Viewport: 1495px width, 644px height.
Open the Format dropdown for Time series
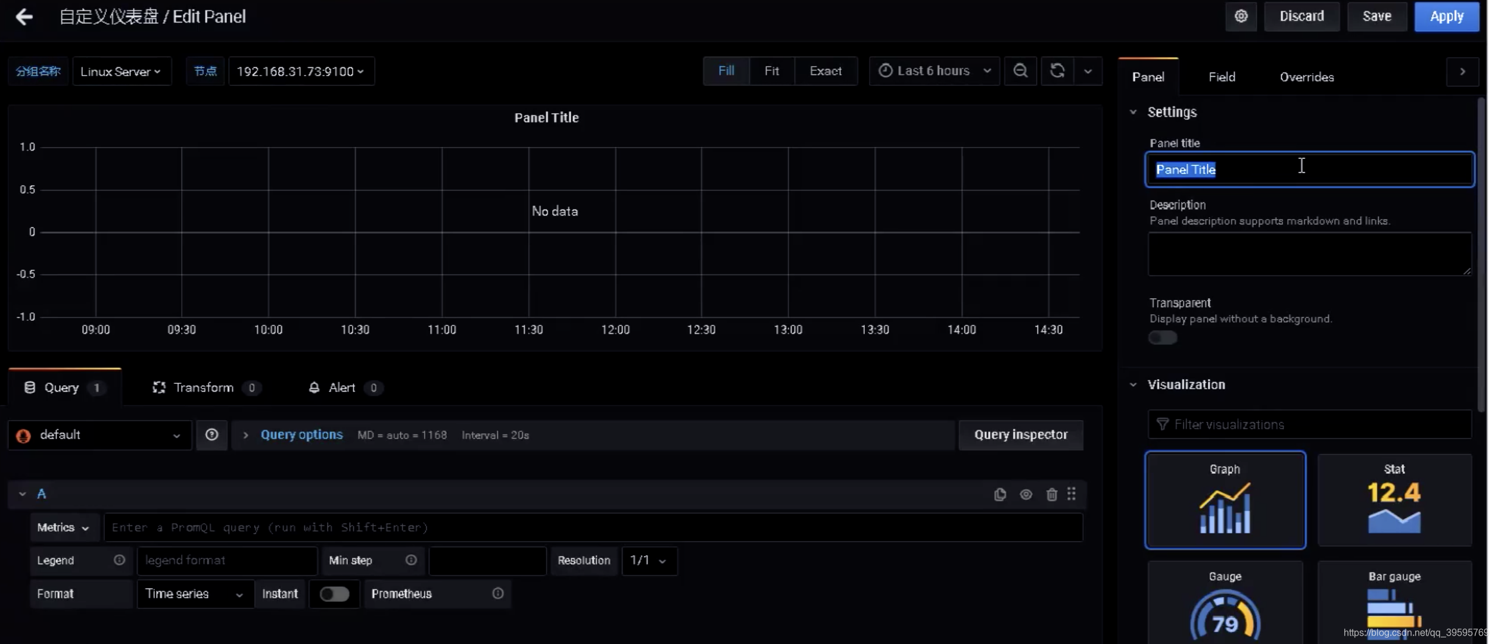coord(191,593)
